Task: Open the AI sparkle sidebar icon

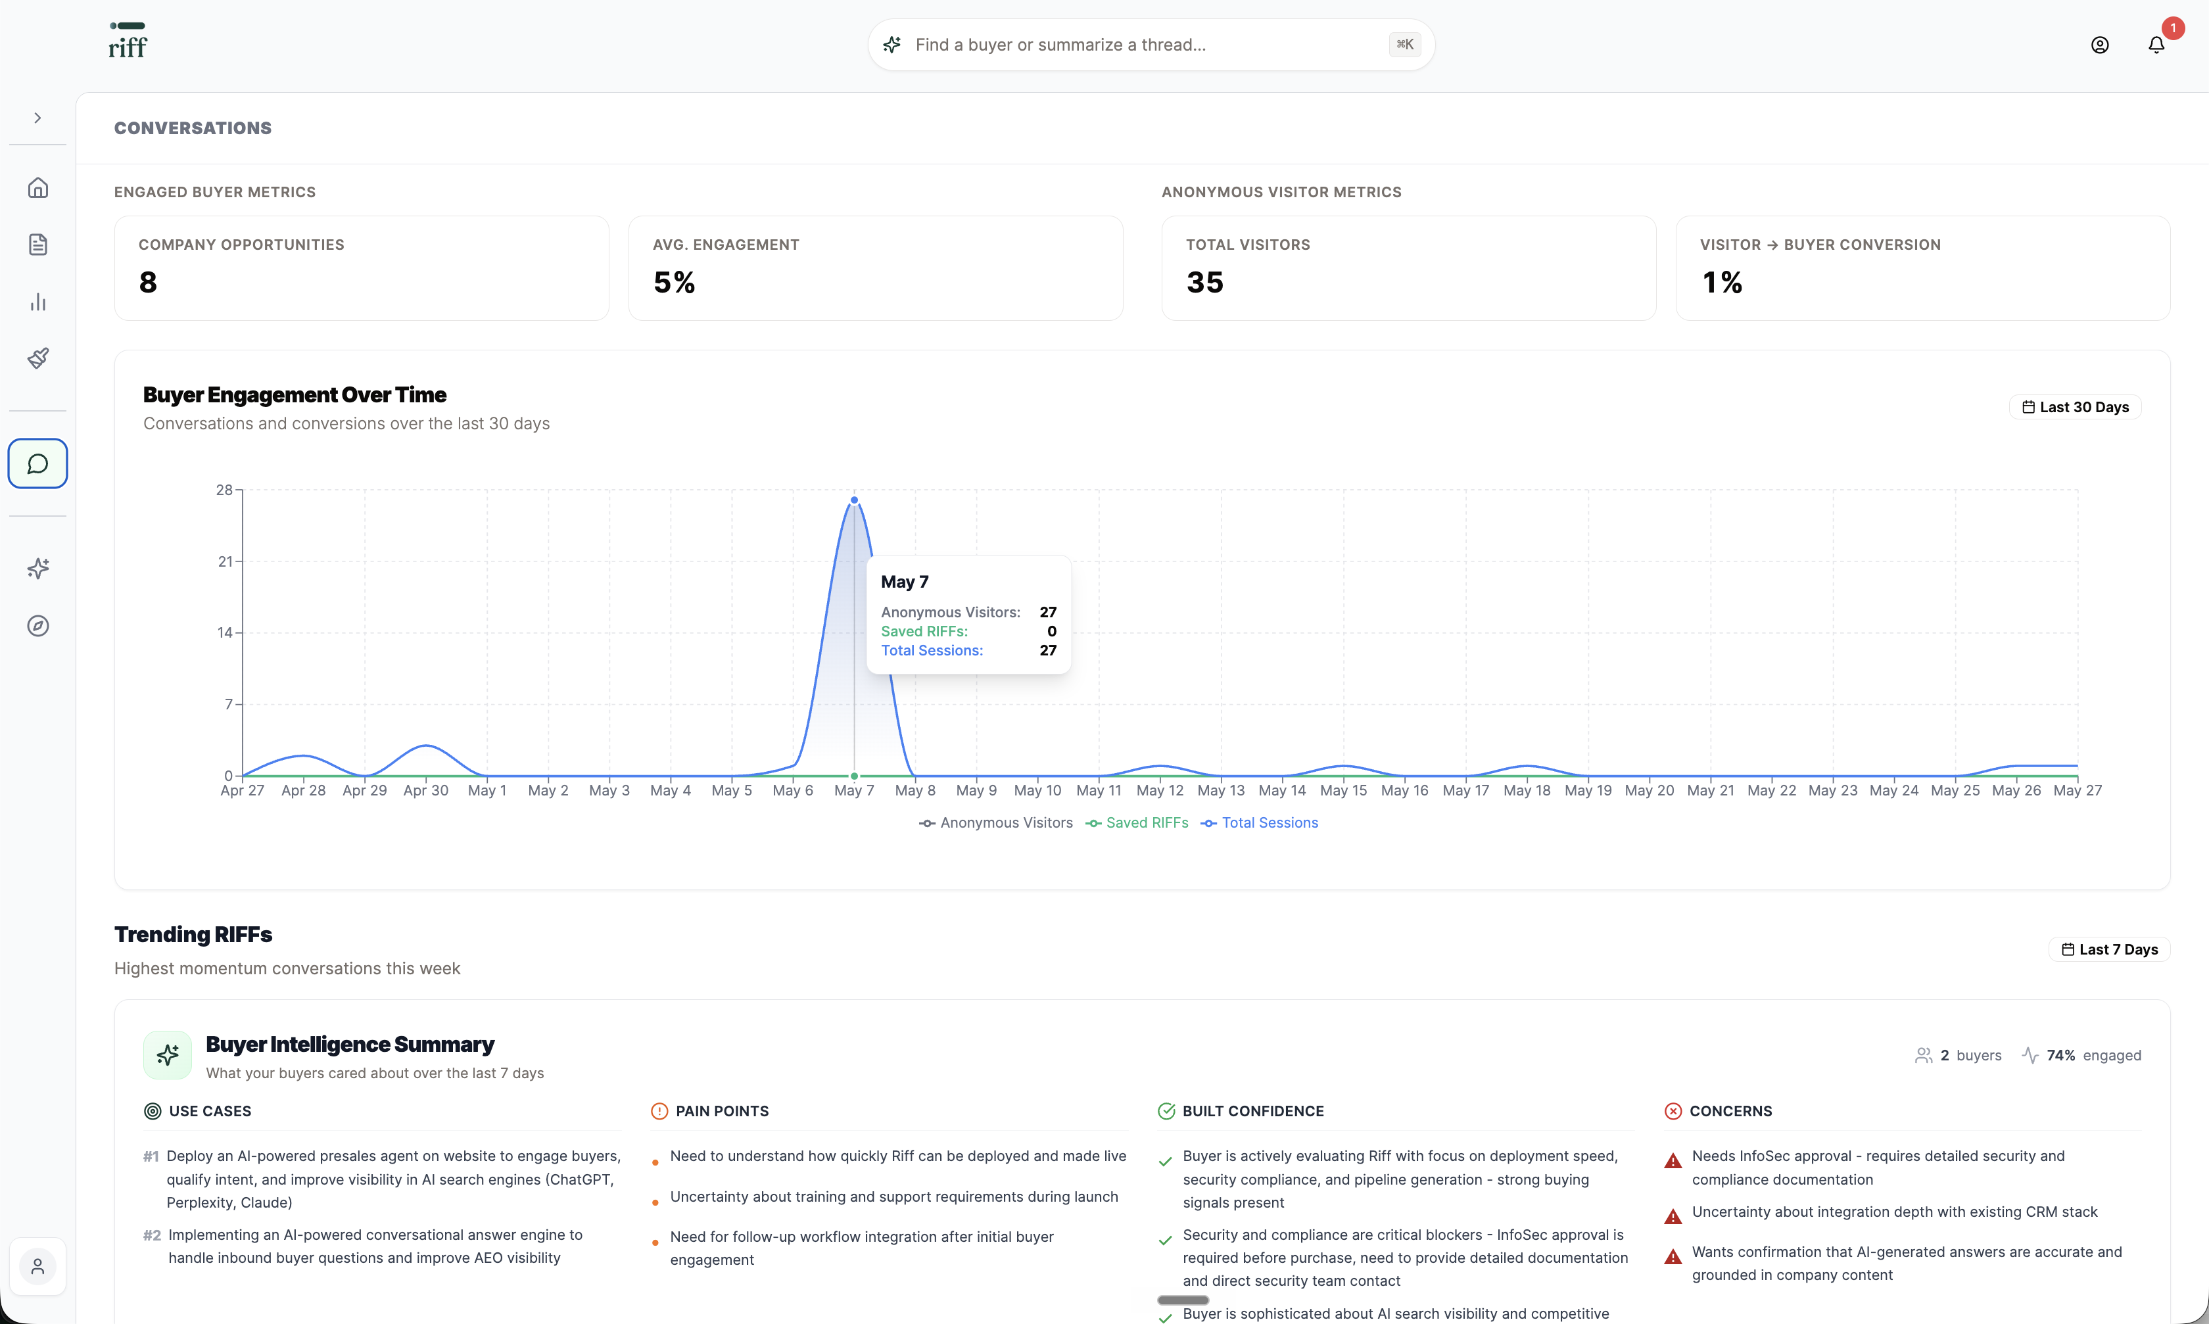Action: (x=37, y=569)
